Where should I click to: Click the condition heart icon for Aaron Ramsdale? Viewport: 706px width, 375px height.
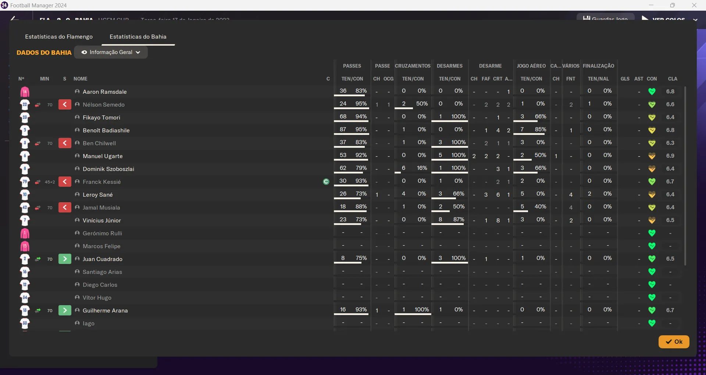tap(652, 92)
